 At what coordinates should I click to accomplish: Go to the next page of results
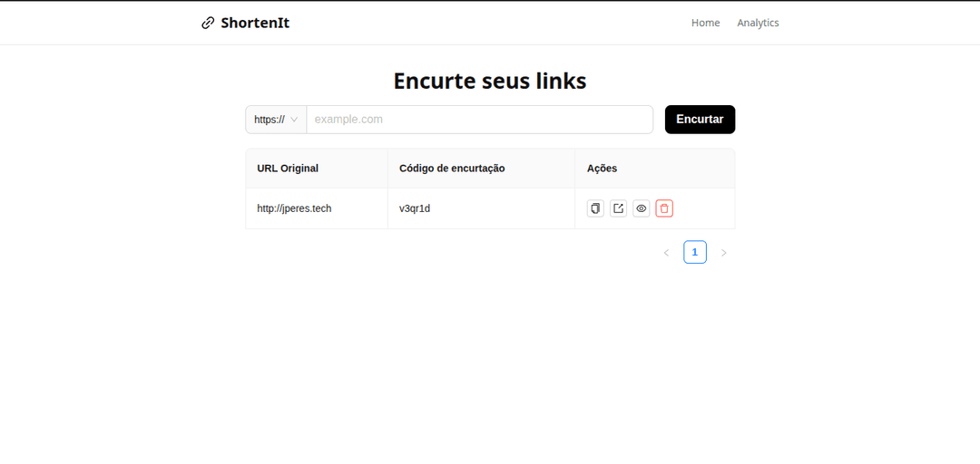723,253
